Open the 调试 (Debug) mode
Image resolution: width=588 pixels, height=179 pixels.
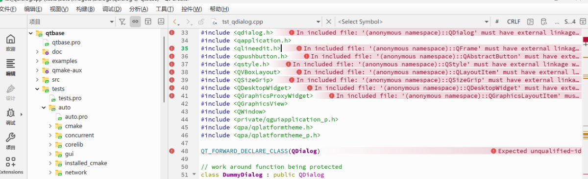(x=10, y=116)
